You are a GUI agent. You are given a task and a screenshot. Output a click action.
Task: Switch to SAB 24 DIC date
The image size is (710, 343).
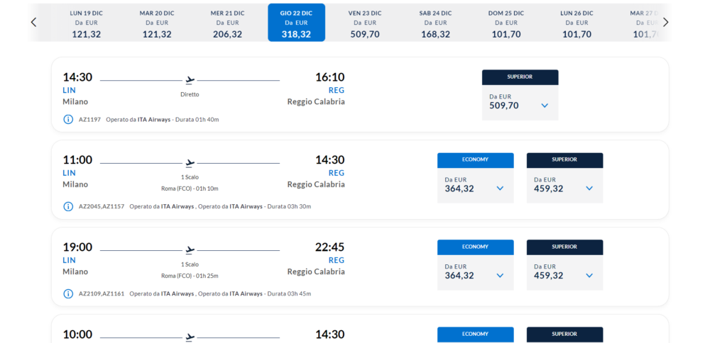click(435, 23)
